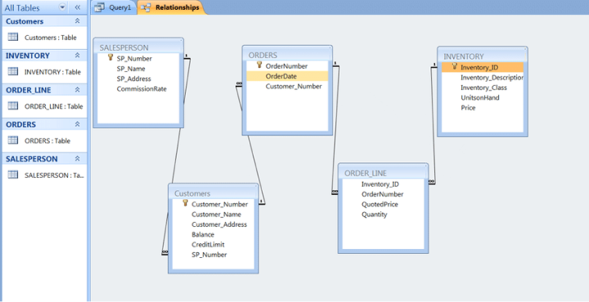Click the primary key icon beside OrderNumber

pyautogui.click(x=259, y=65)
